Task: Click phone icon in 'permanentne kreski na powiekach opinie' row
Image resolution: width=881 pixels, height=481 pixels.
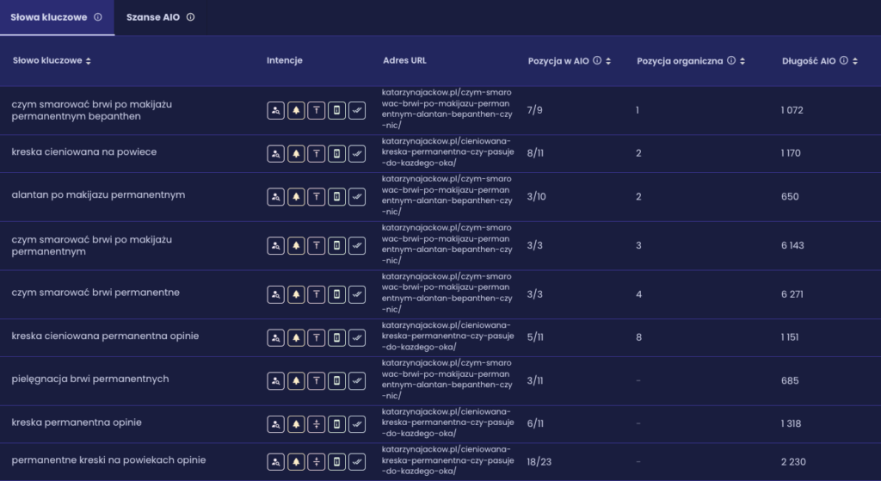Action: coord(336,462)
